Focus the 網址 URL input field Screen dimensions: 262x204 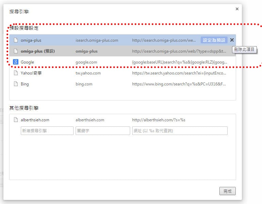click(180, 131)
